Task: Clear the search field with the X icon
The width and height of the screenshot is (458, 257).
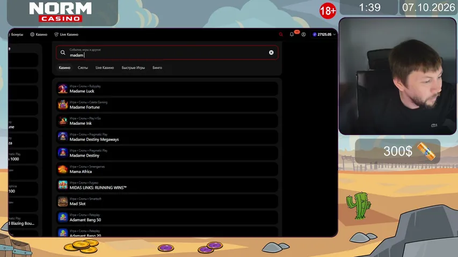Action: pos(271,52)
